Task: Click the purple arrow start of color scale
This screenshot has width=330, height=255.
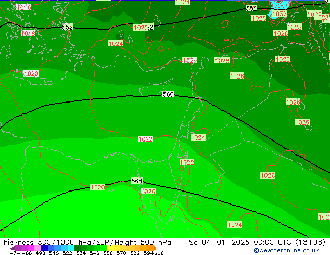Action: click(11, 248)
